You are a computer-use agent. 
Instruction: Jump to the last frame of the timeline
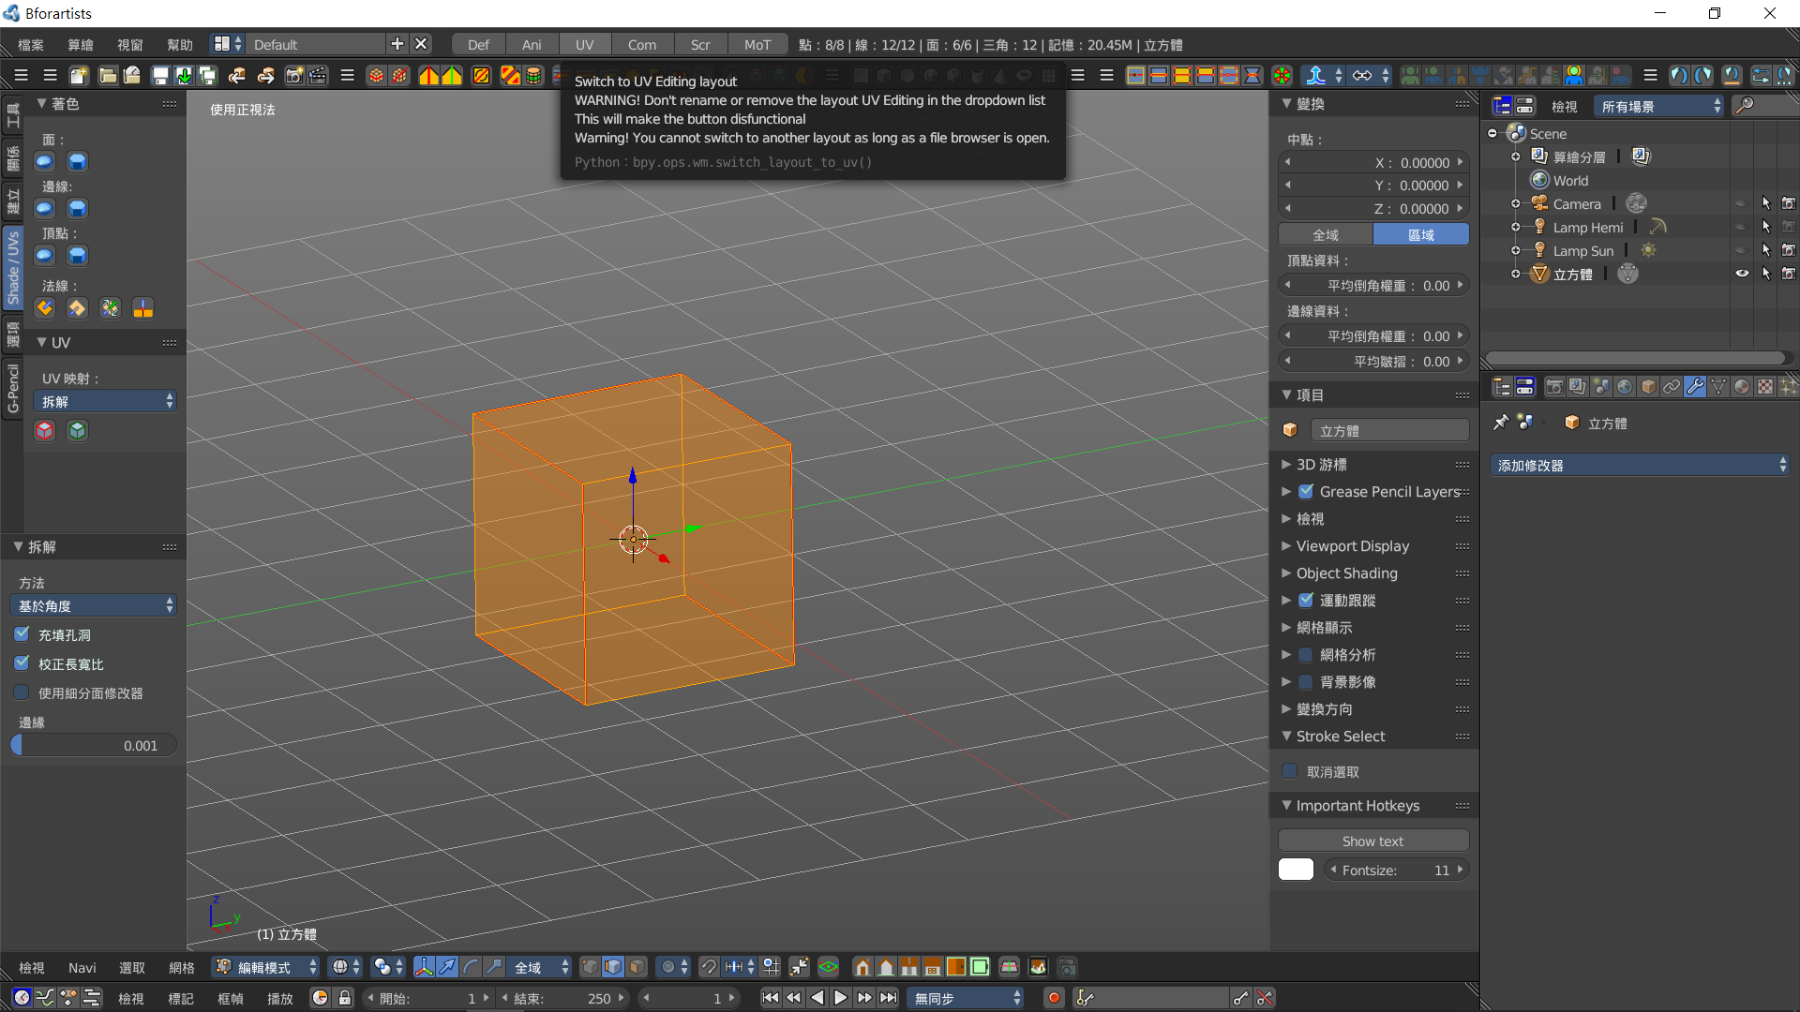point(889,998)
